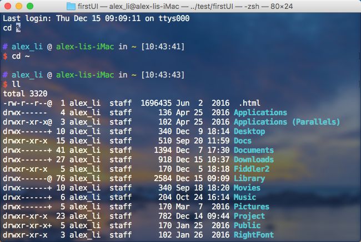Click the Music directory name

[x=245, y=197]
